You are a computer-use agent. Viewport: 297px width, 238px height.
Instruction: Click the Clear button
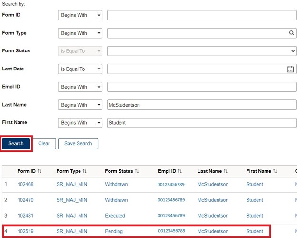pos(44,143)
